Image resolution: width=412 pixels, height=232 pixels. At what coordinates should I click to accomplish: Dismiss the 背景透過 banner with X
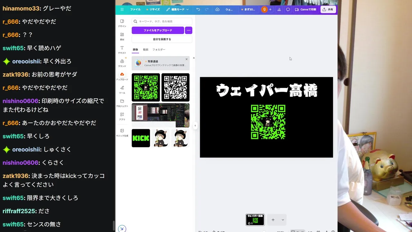pyautogui.click(x=186, y=59)
